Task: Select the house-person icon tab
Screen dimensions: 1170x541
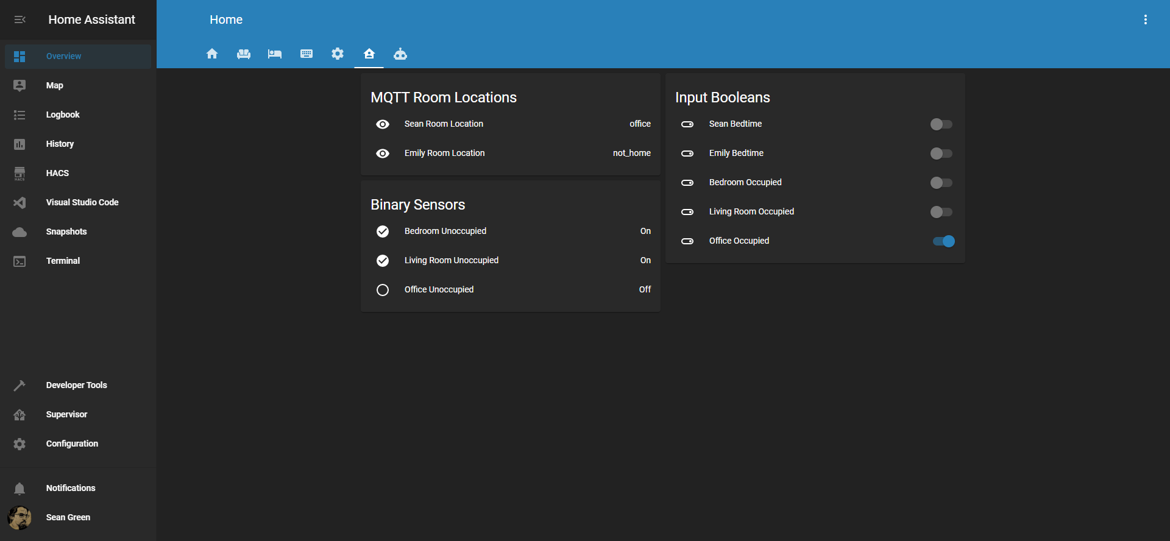Action: pos(369,54)
